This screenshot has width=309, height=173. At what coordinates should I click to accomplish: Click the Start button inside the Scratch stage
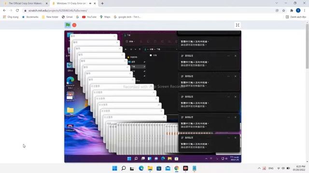tap(129, 159)
